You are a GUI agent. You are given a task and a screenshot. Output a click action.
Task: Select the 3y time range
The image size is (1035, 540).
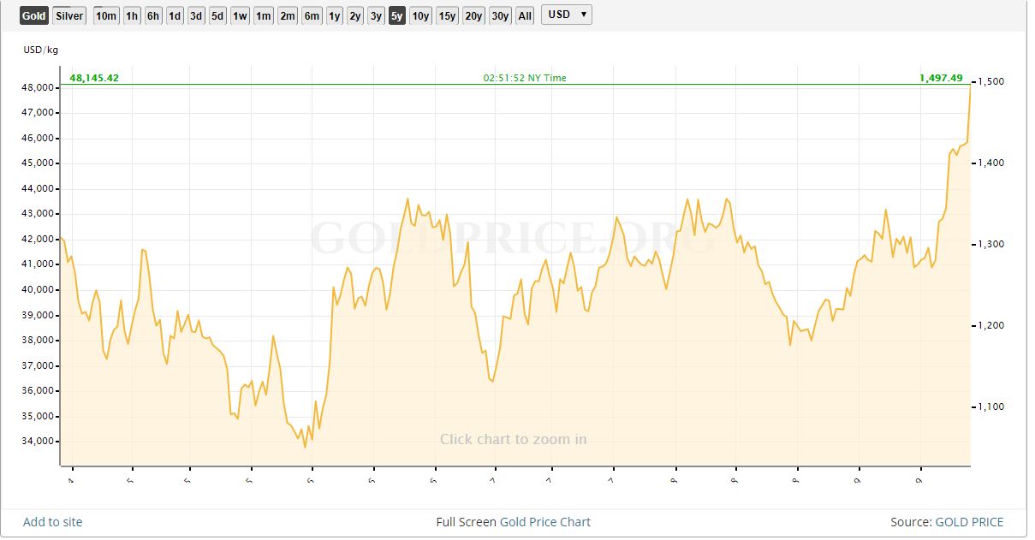tap(376, 15)
